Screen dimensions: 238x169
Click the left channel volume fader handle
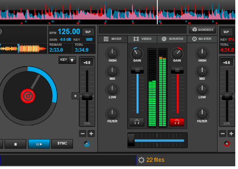point(137,70)
